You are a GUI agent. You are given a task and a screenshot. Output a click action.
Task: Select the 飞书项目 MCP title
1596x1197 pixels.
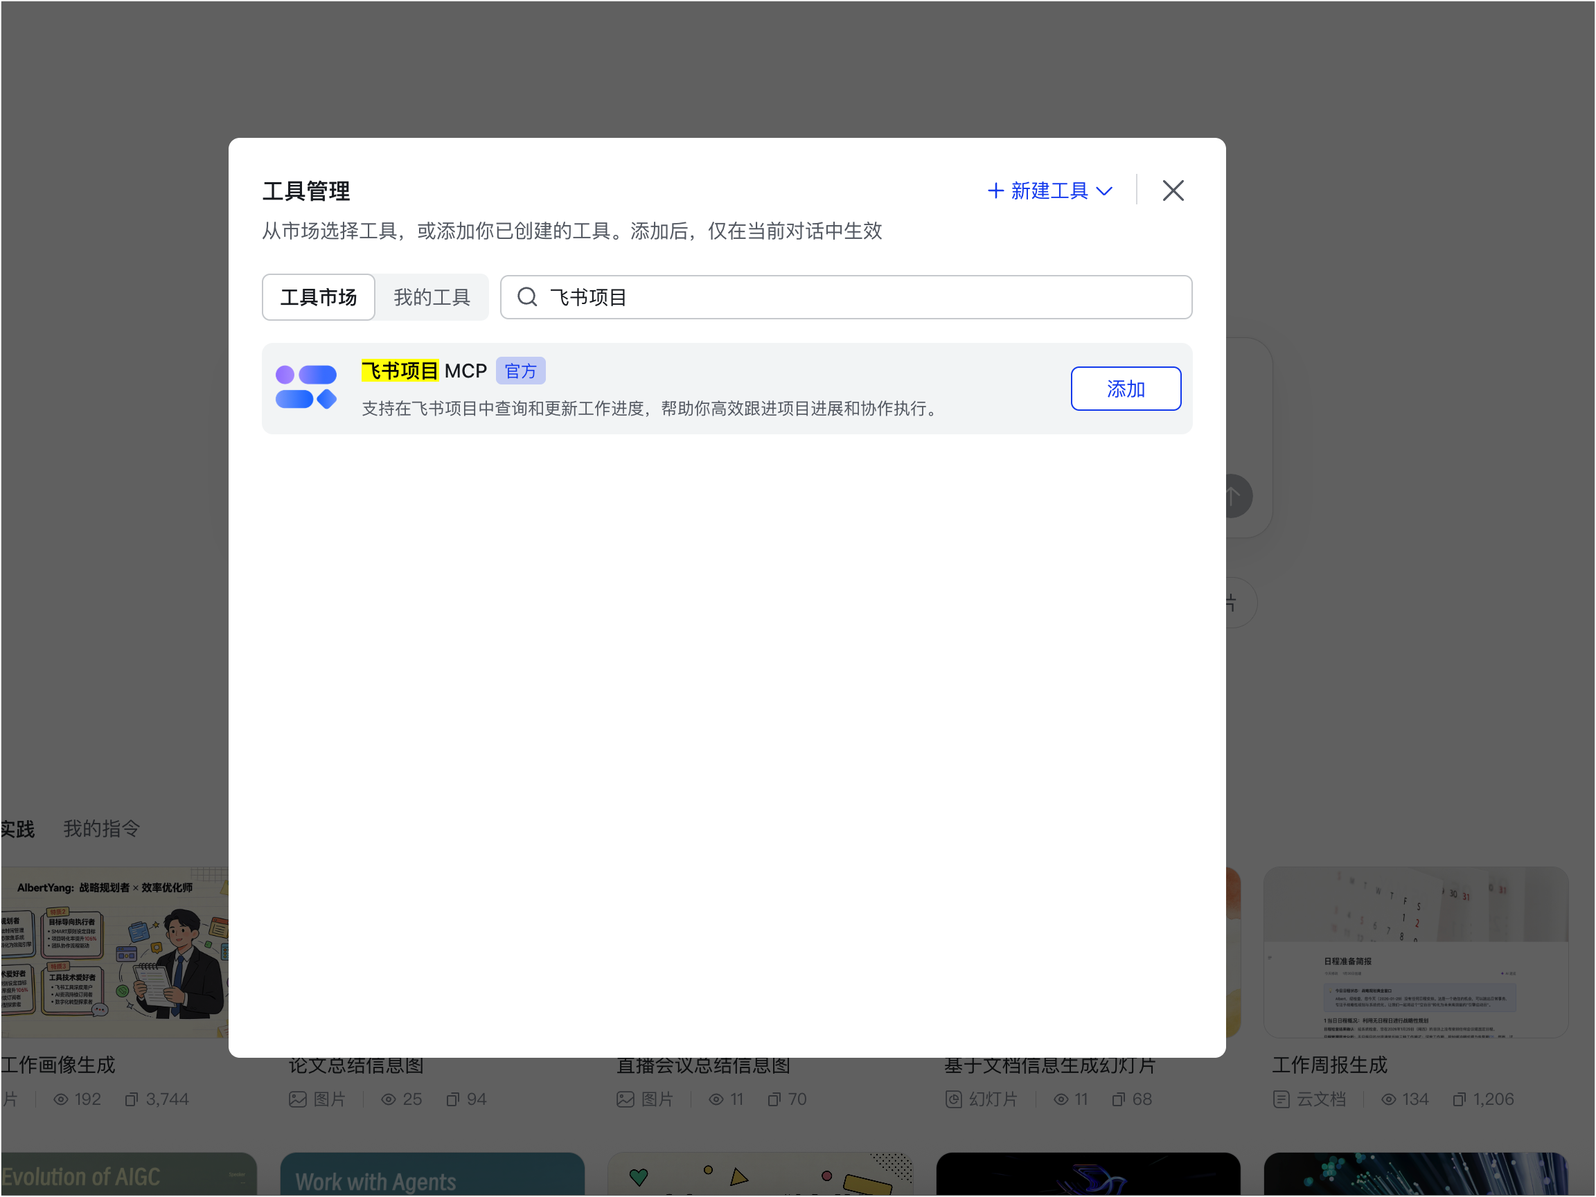click(x=424, y=371)
